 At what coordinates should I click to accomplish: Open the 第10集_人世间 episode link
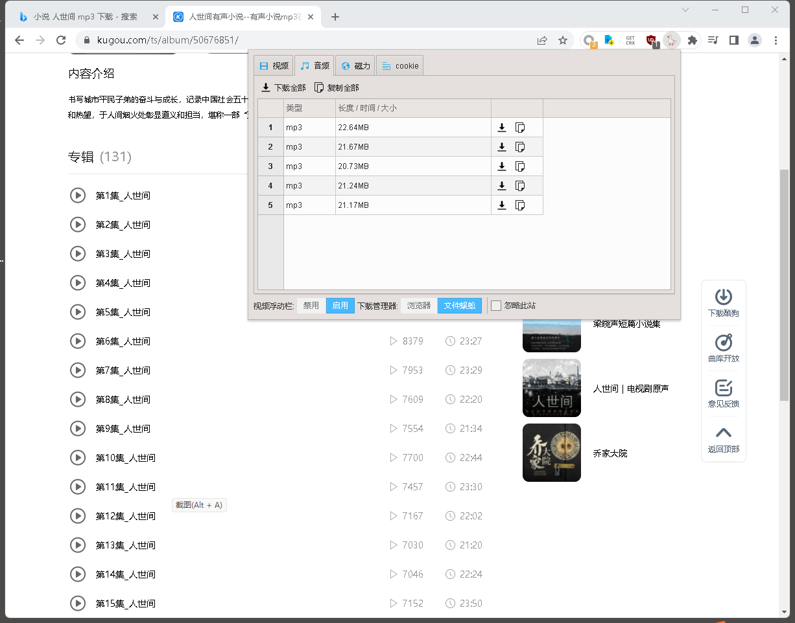click(x=126, y=458)
